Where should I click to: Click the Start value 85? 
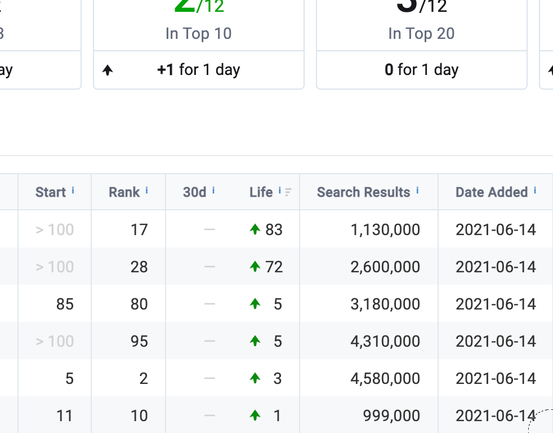click(x=65, y=304)
